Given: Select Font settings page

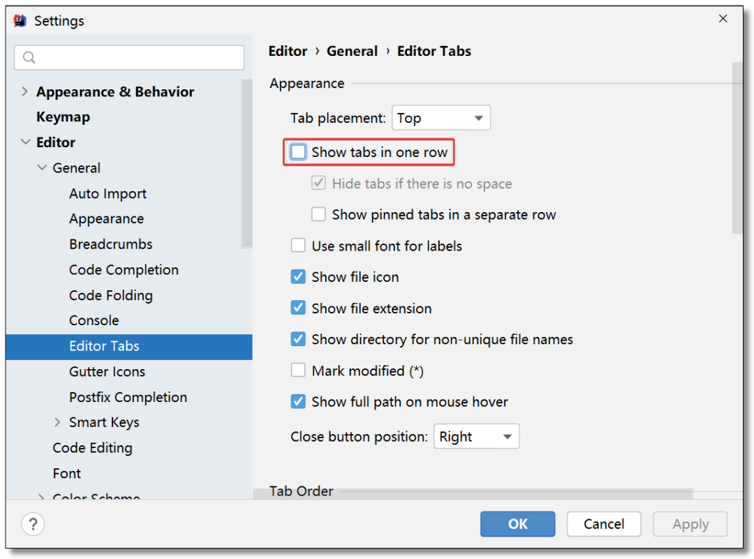Looking at the screenshot, I should point(67,473).
